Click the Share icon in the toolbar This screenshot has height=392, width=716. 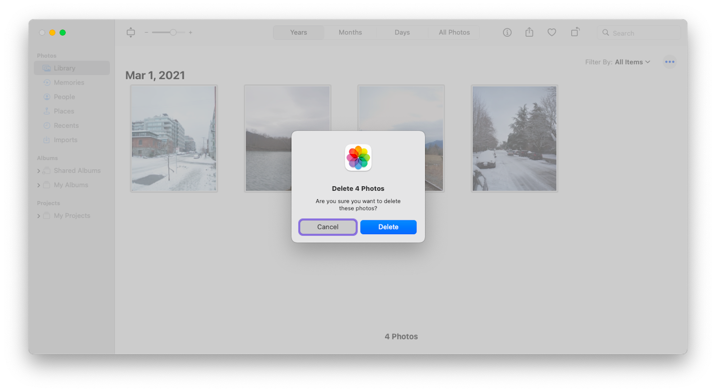coord(529,32)
